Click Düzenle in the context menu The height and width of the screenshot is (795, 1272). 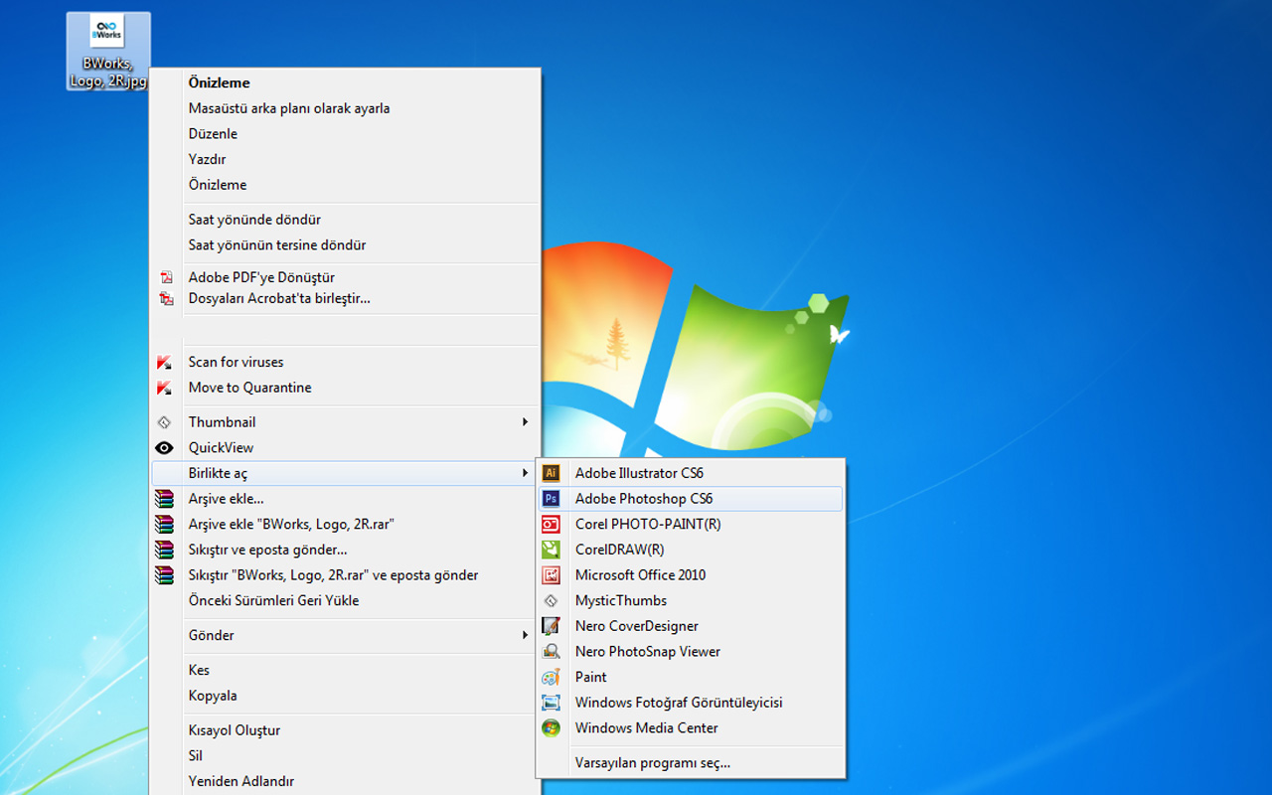click(x=213, y=133)
